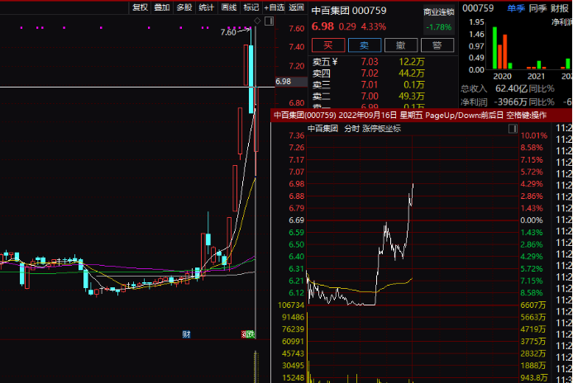Switch to the 单季 tab
The width and height of the screenshot is (573, 383).
pos(516,8)
